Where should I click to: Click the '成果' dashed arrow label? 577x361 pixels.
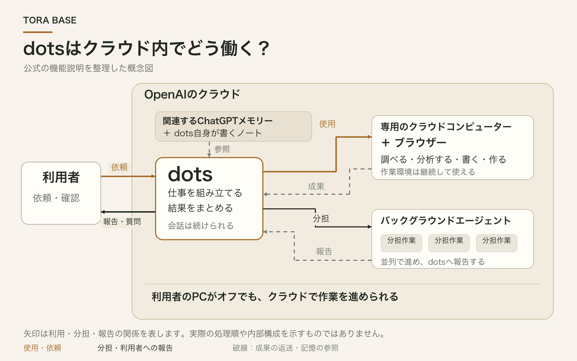316,186
